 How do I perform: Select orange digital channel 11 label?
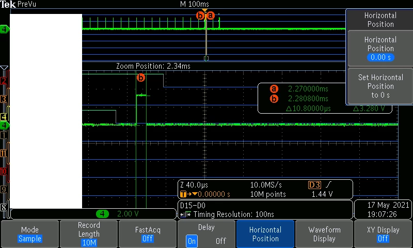click(x=4, y=153)
